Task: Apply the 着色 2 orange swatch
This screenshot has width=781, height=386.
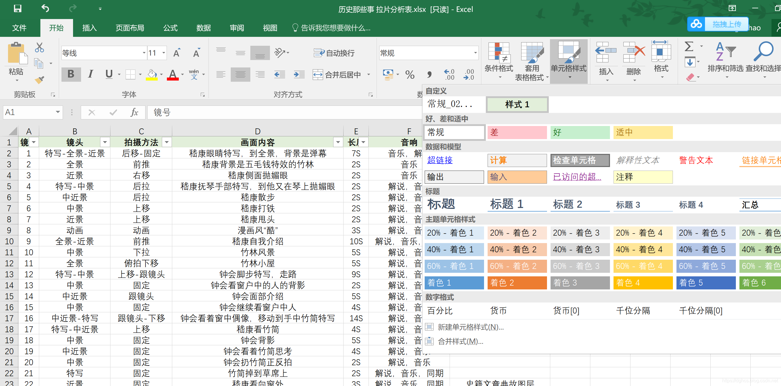Action: pyautogui.click(x=517, y=283)
